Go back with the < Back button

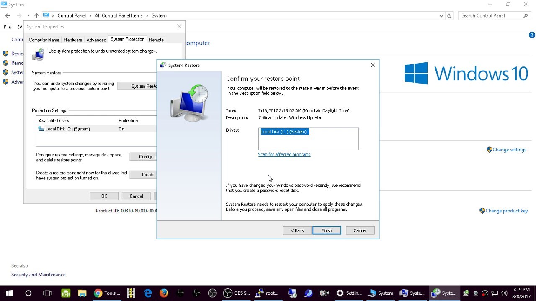[x=297, y=230]
